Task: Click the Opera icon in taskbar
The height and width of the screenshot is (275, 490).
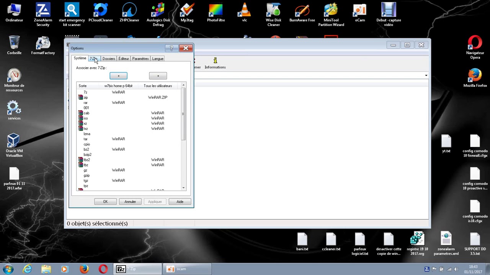Action: click(x=103, y=269)
